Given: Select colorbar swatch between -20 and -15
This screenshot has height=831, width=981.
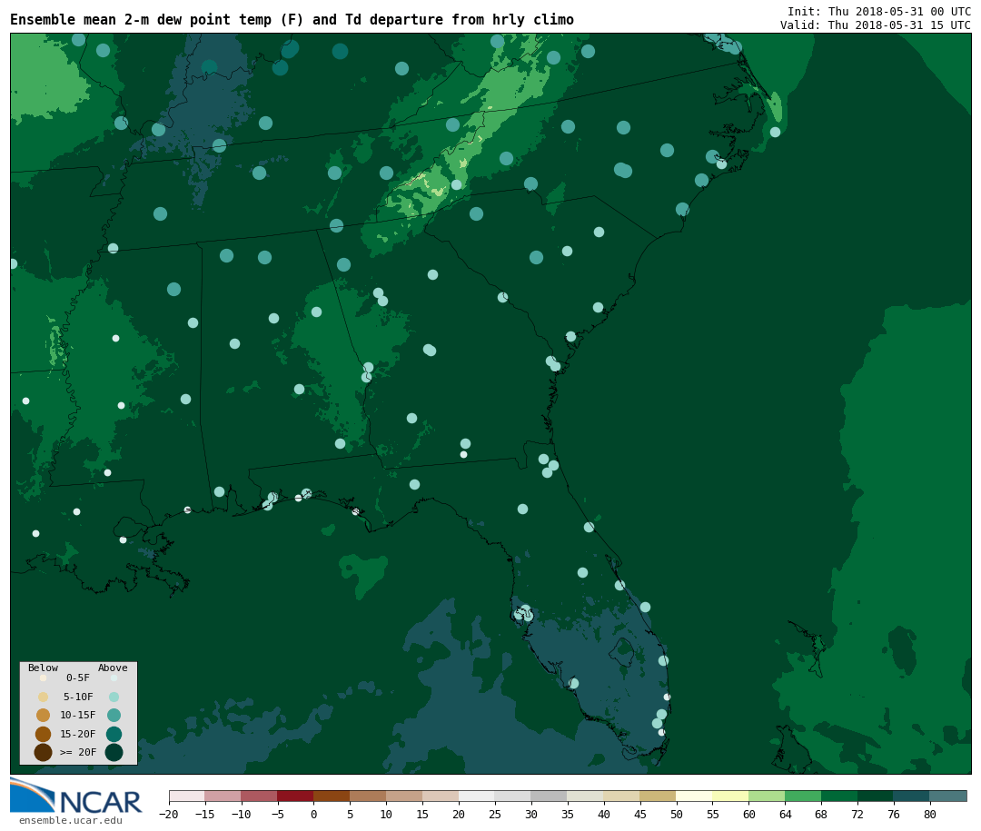Looking at the screenshot, I should (186, 796).
